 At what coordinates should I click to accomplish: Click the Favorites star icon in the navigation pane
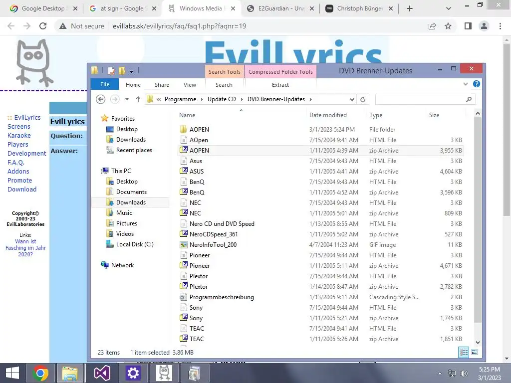pos(104,118)
